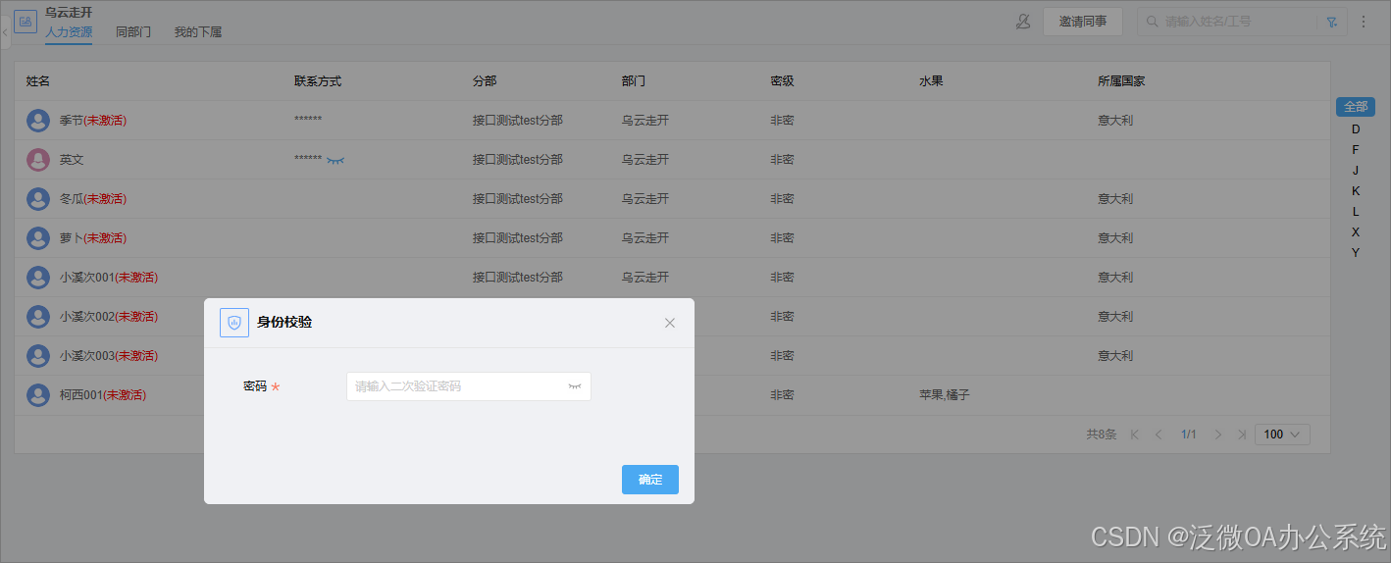Image resolution: width=1391 pixels, height=563 pixels.
Task: Collapse the left side panel arrow
Action: point(5,32)
